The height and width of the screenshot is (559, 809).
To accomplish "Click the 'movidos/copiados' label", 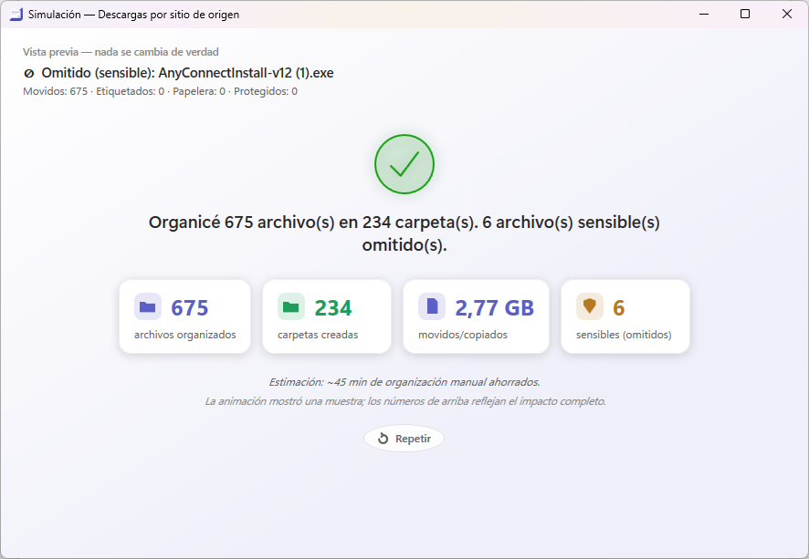I will tap(463, 335).
